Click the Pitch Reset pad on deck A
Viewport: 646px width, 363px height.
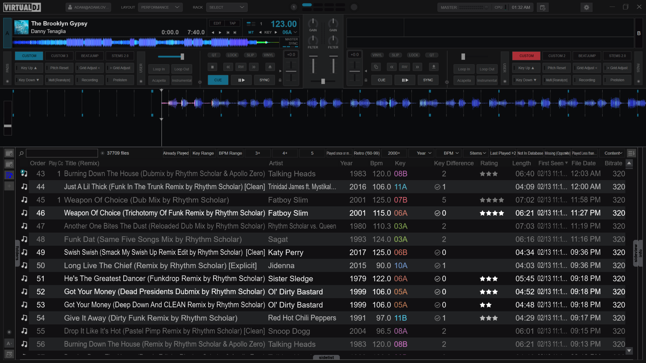pos(59,68)
